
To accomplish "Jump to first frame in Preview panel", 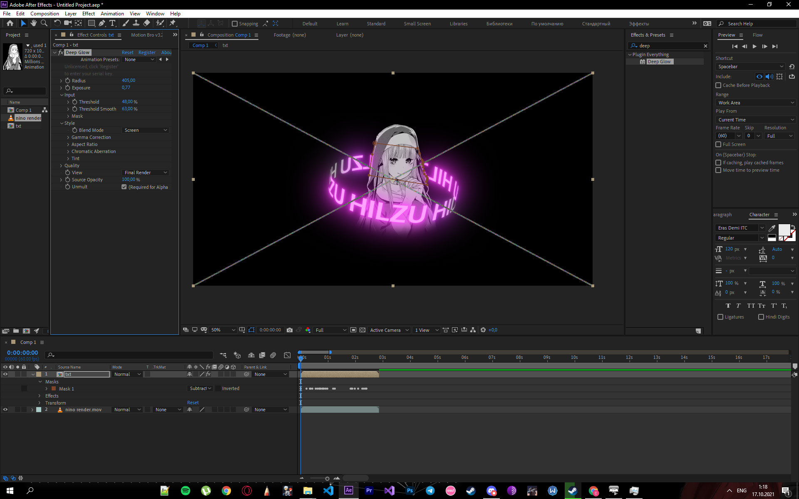I will click(x=734, y=47).
